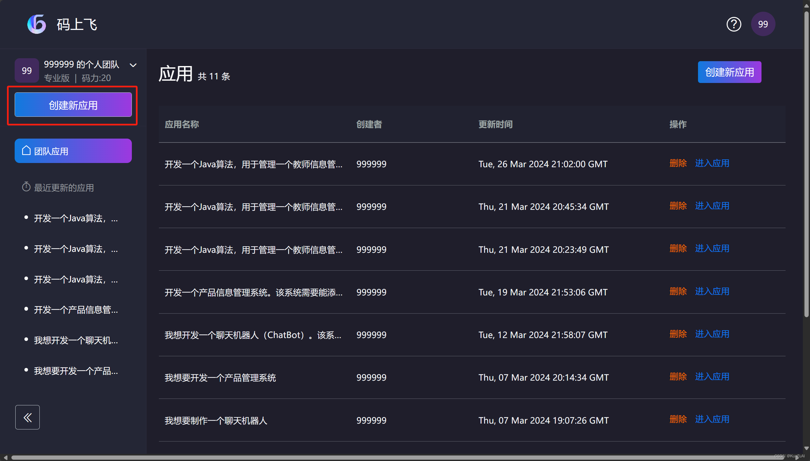Click the scroll-down arrow at the bottom right
810x461 pixels.
806,448
